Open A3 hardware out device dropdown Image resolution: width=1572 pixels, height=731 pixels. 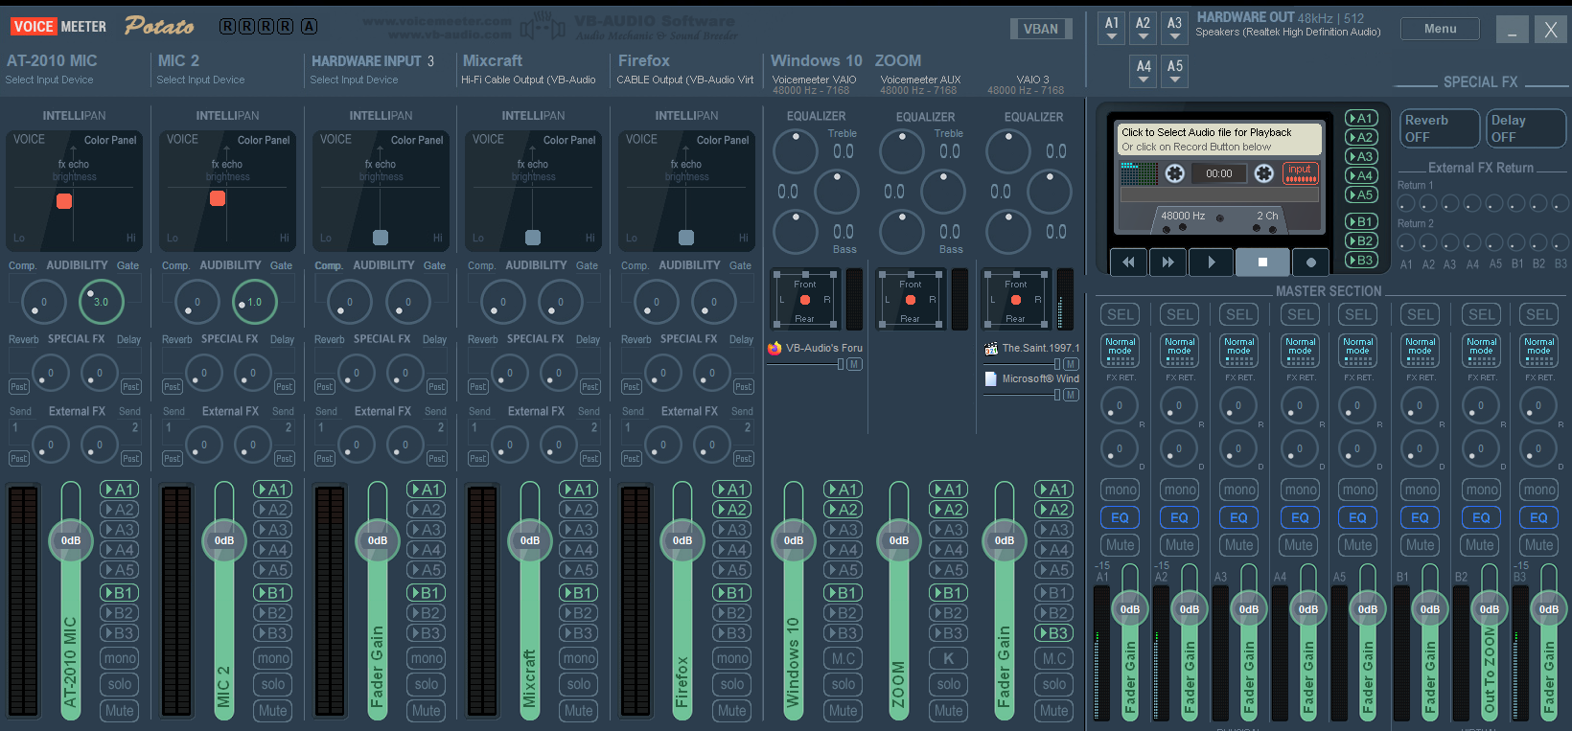pos(1175,28)
